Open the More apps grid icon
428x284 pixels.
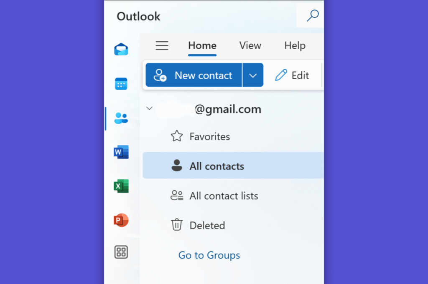[121, 252]
